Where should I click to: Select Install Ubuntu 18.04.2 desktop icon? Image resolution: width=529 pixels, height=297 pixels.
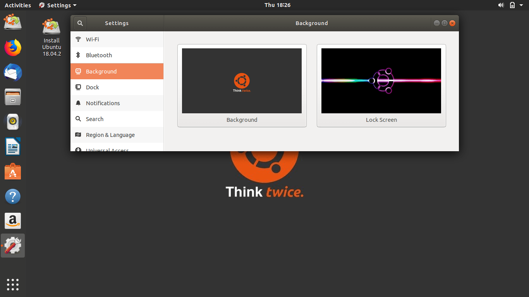click(x=52, y=38)
